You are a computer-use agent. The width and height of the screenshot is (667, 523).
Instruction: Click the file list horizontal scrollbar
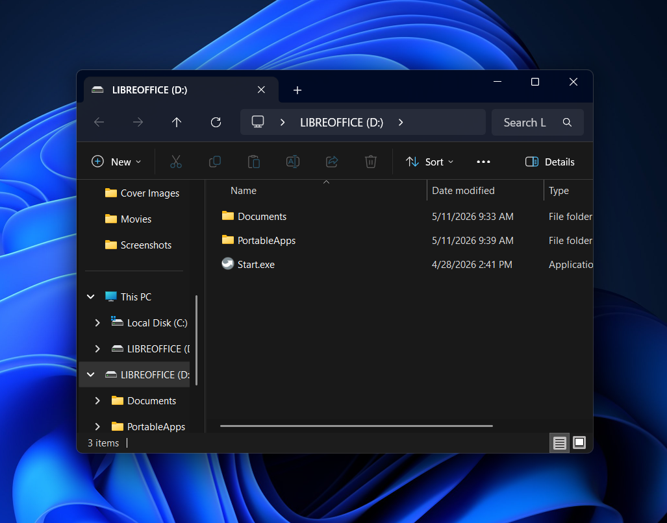[x=357, y=426]
